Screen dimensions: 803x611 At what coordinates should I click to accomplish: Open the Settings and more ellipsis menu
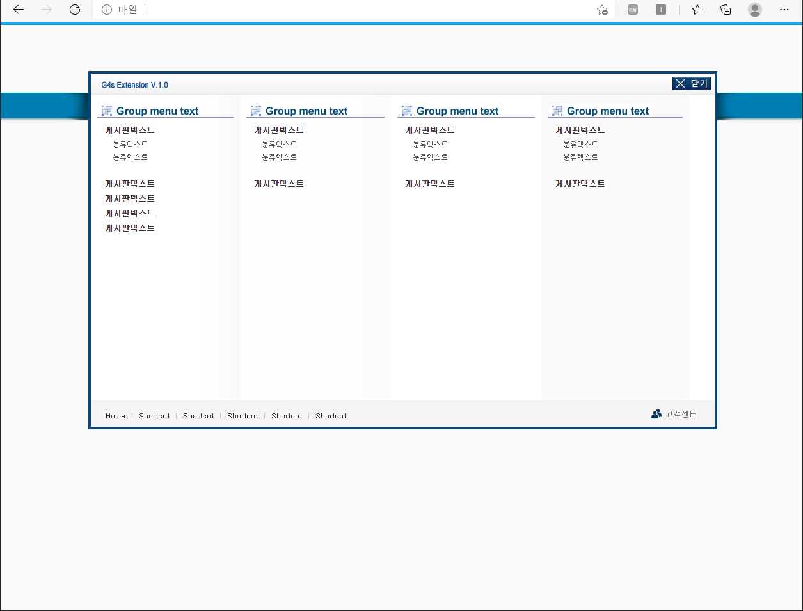pos(784,10)
